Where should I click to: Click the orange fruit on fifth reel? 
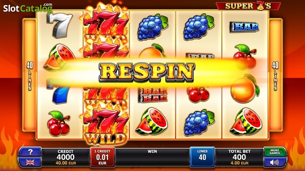[x=245, y=89]
